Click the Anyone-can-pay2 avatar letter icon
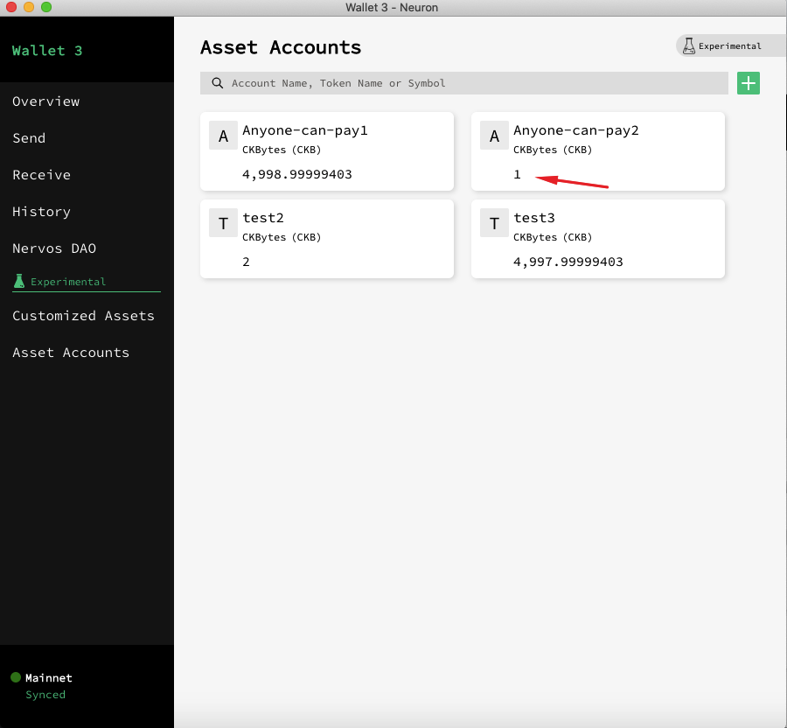This screenshot has height=728, width=787. tap(494, 136)
